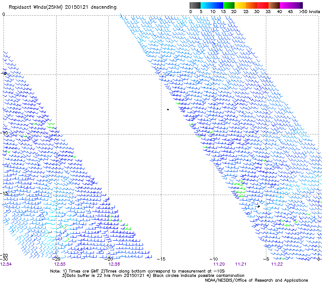Click the "40" legend scale label
This screenshot has width=322, height=283.
point(279,12)
